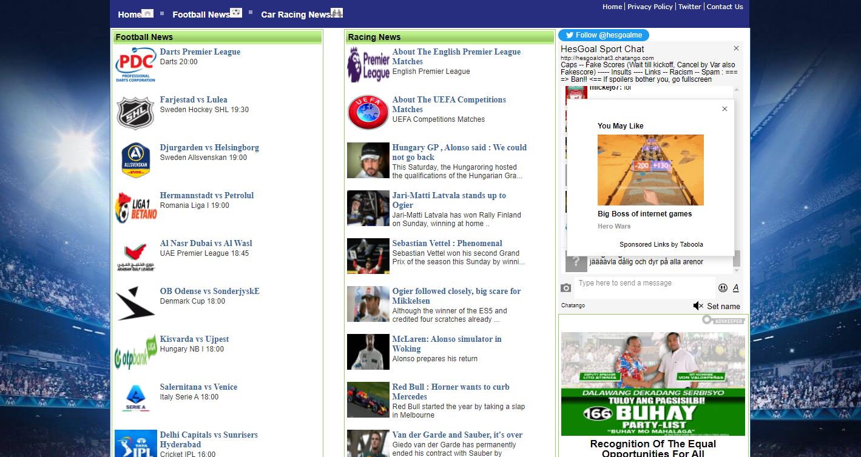Open the Privacy Policy link

(x=650, y=7)
